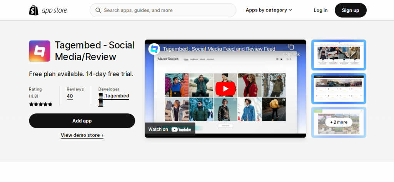
Task: Expand the Apps by category dropdown
Action: (x=269, y=10)
